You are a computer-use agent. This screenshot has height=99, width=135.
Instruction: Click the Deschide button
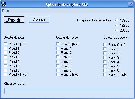(14, 19)
